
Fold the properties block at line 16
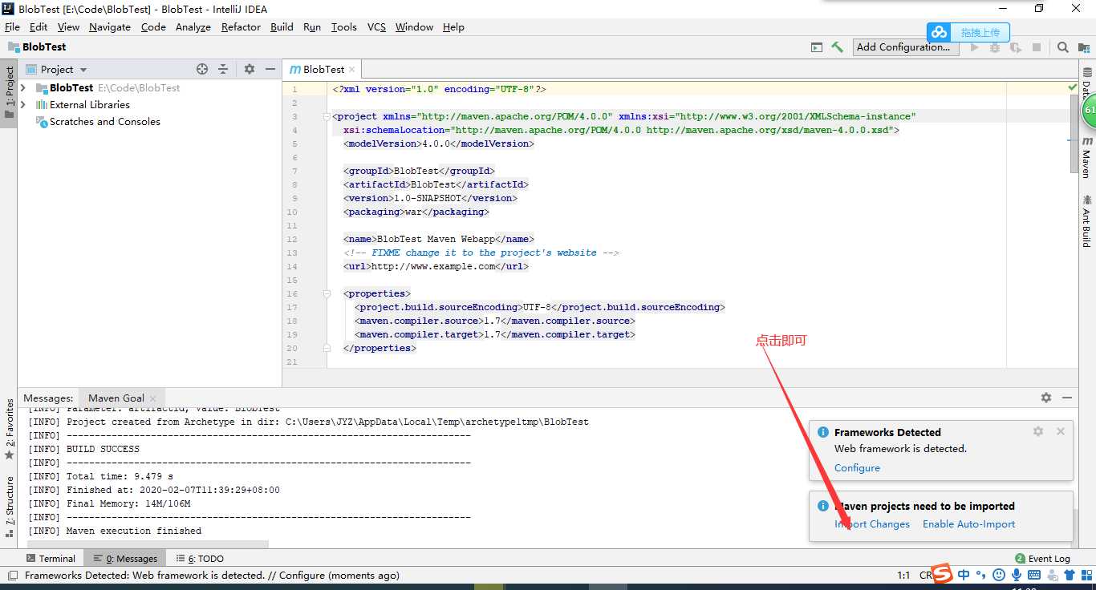click(x=327, y=293)
